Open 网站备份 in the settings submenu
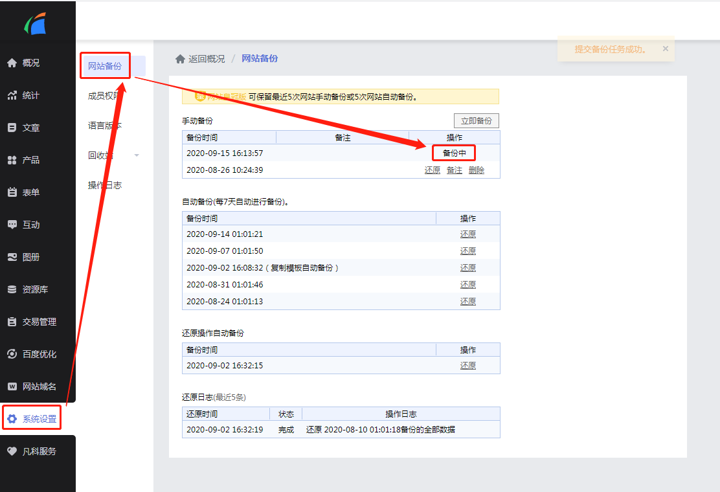This screenshot has width=720, height=492. (x=105, y=66)
